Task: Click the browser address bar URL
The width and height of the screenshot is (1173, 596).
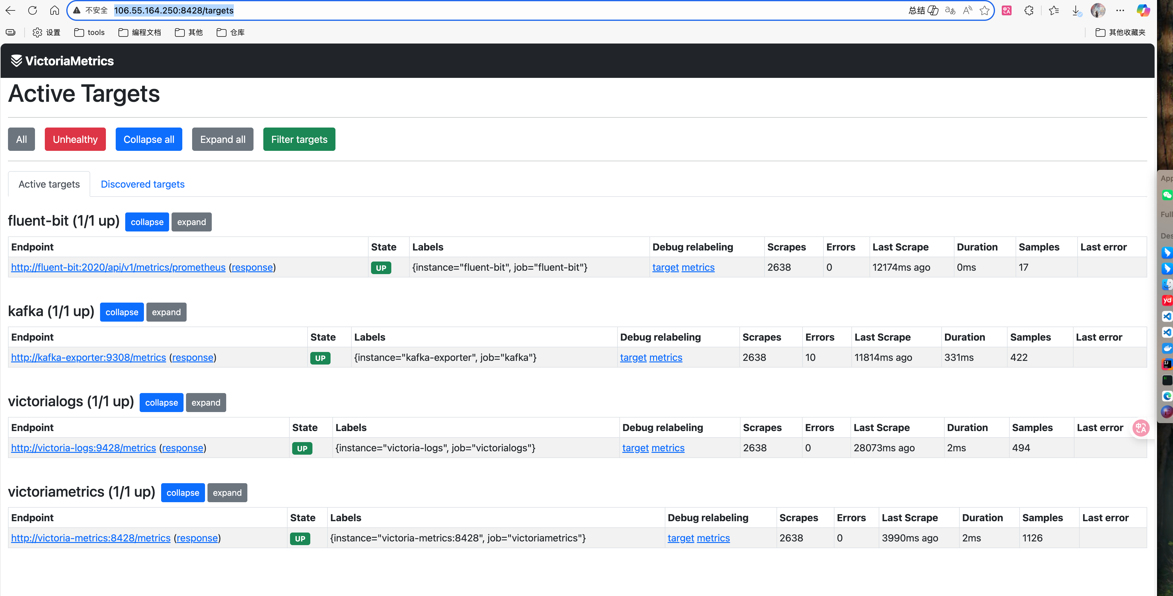Action: click(173, 10)
